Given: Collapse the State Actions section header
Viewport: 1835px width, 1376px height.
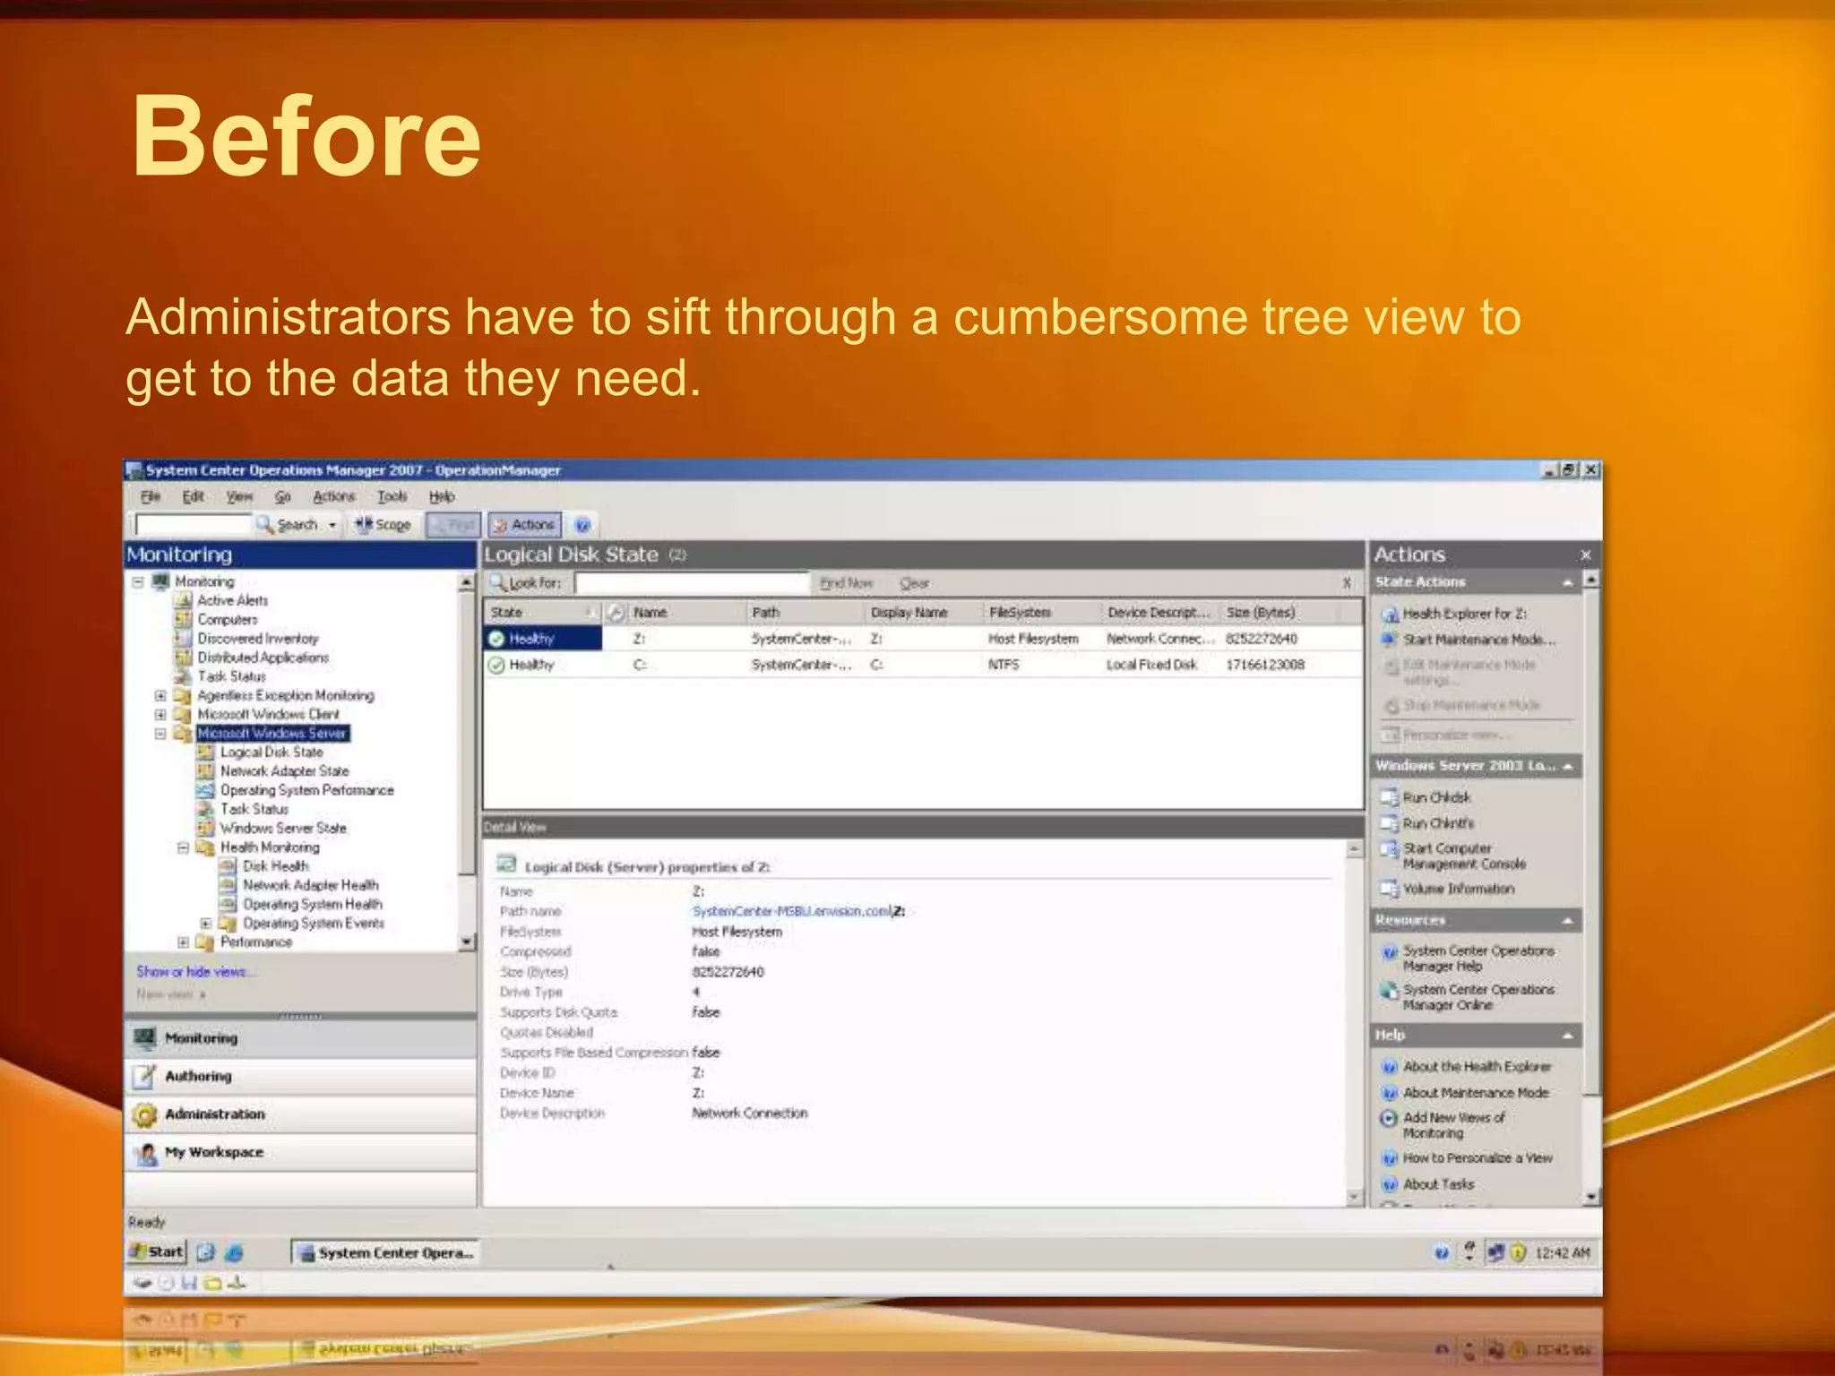Looking at the screenshot, I should pos(1567,582).
